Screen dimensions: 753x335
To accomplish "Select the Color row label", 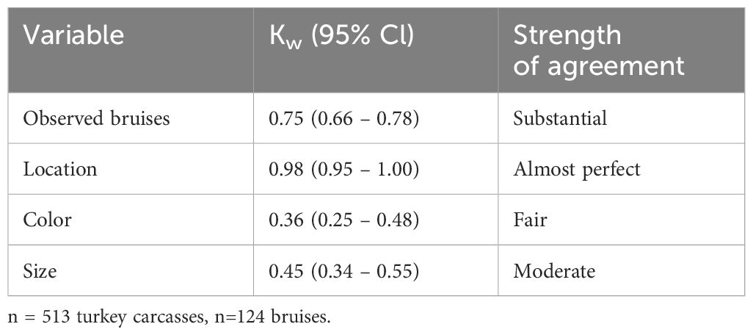I will (x=48, y=220).
